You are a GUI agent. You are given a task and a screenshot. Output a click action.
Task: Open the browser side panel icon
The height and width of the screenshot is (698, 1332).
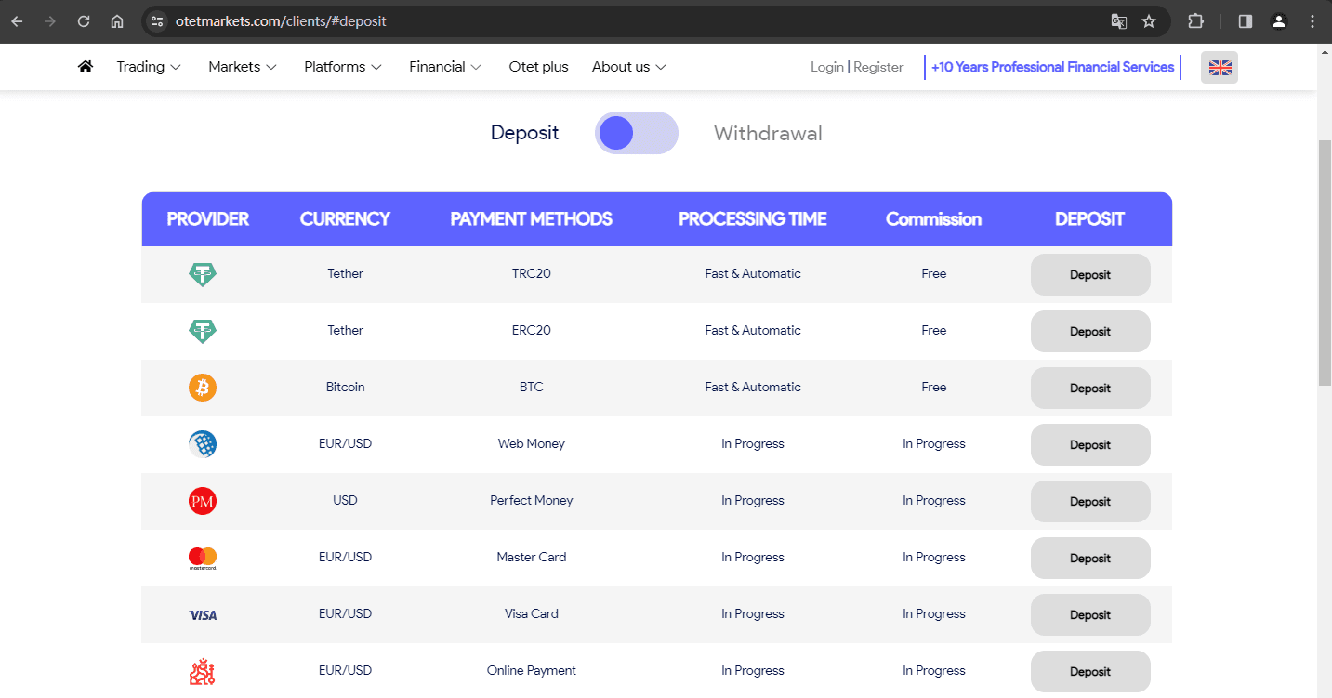(x=1246, y=20)
